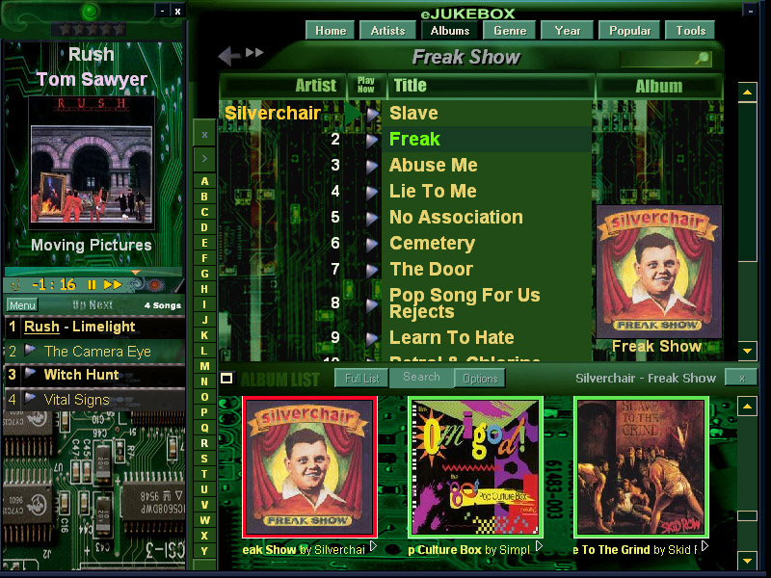Jump to letter S in alphabet strip
This screenshot has width=771, height=578.
[204, 459]
